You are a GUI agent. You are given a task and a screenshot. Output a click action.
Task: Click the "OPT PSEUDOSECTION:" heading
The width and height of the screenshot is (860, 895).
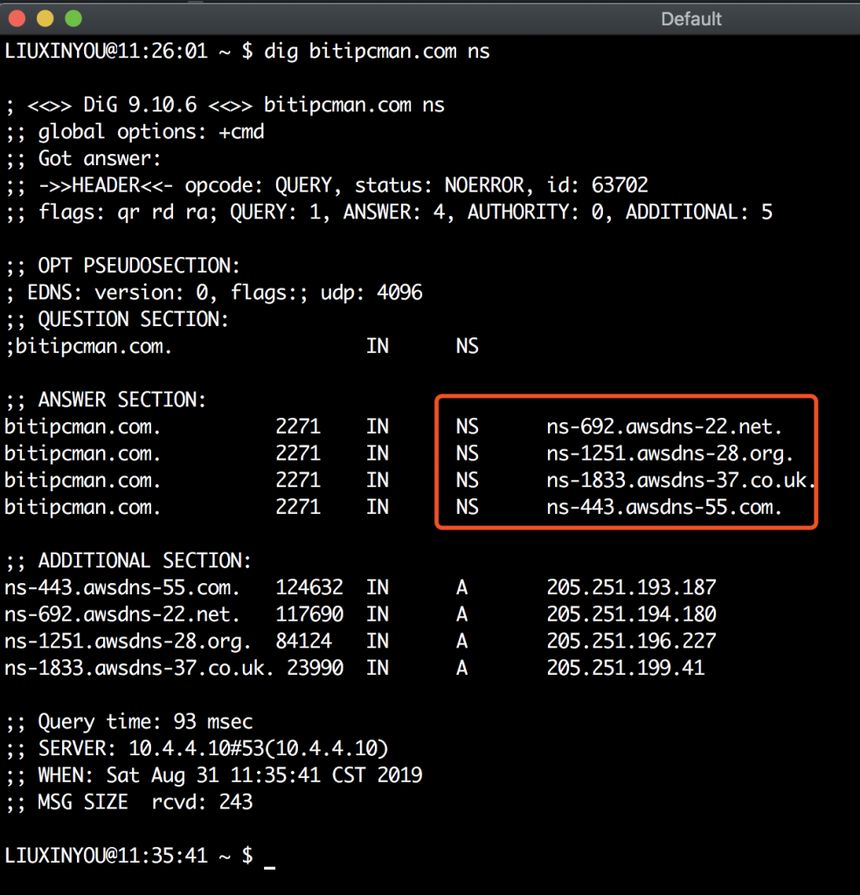click(x=139, y=266)
